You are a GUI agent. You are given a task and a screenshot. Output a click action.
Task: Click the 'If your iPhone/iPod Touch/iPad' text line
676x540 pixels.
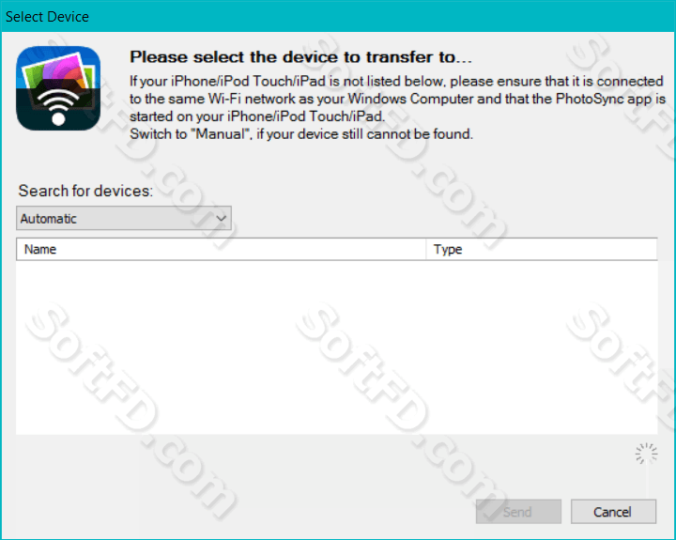click(x=396, y=81)
